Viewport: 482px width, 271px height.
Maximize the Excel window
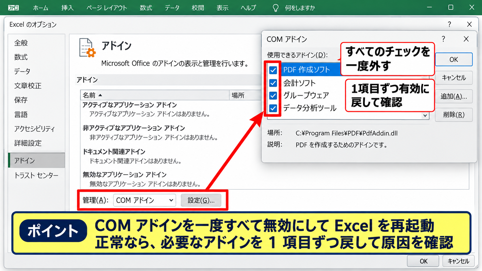click(x=451, y=7)
